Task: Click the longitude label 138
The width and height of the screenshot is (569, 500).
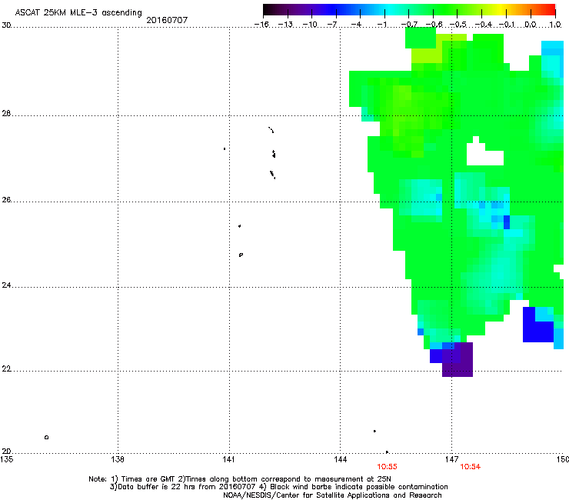Action: point(118,459)
